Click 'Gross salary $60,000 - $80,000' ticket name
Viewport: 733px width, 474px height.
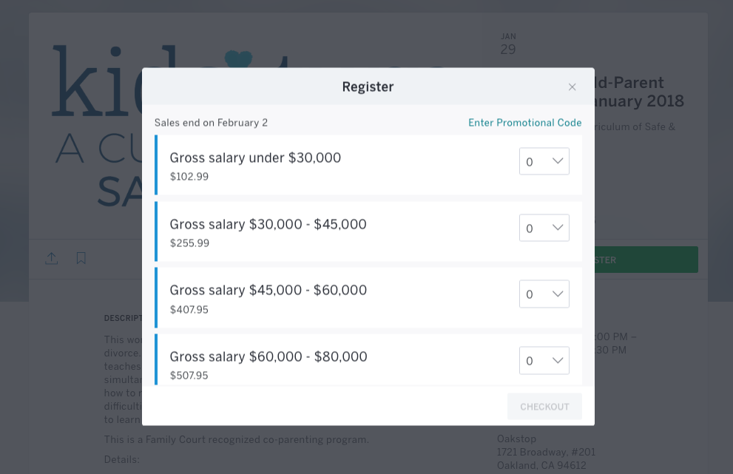(268, 356)
